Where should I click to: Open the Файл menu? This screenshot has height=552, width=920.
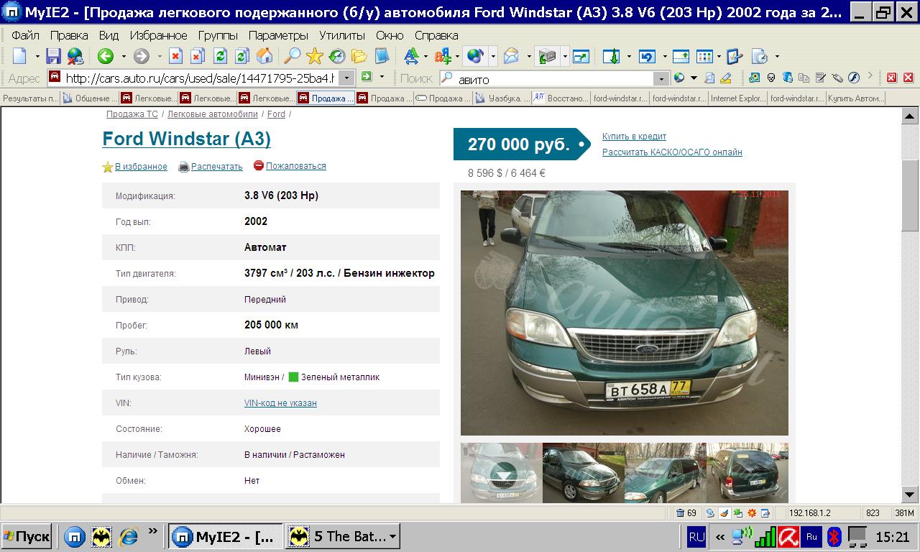[26, 35]
